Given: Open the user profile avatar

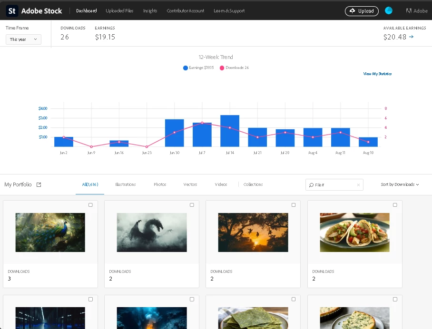Looking at the screenshot, I should 389,10.
